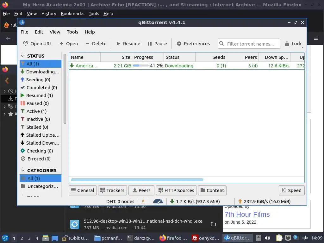The image size is (324, 243).
Task: Sort by Status column header
Action: [180, 57]
